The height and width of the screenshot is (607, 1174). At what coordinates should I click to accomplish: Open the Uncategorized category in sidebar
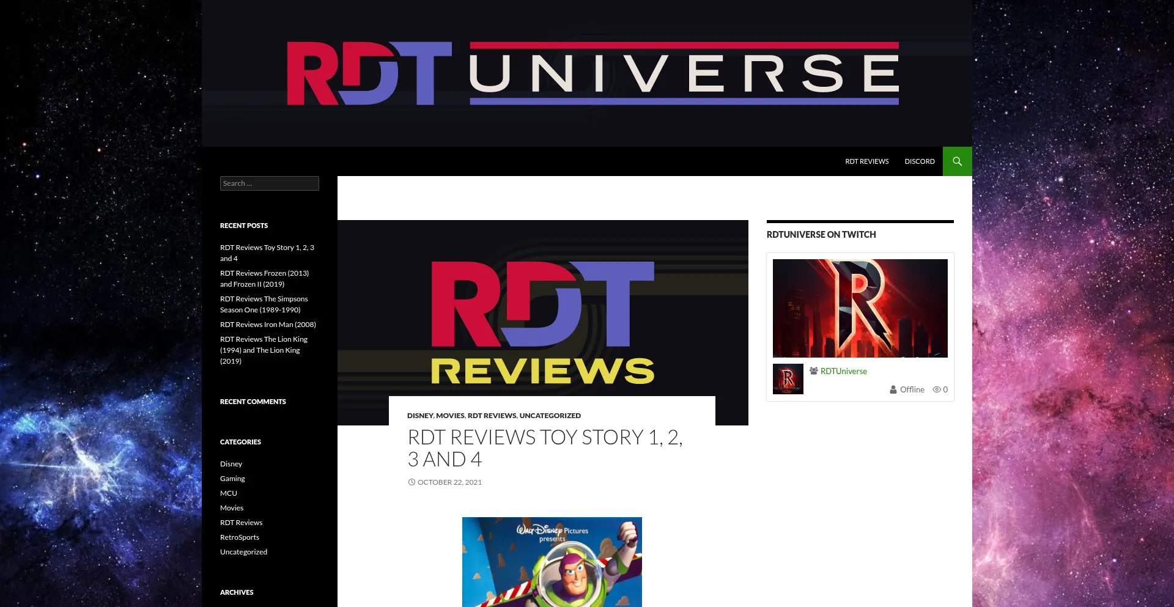tap(243, 552)
